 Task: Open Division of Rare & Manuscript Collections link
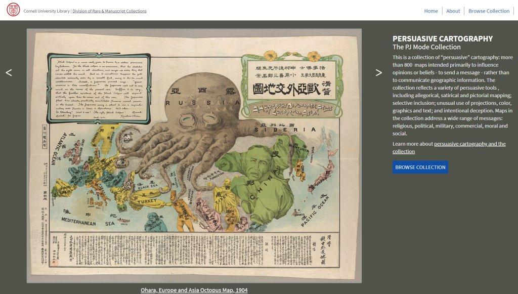pos(109,11)
